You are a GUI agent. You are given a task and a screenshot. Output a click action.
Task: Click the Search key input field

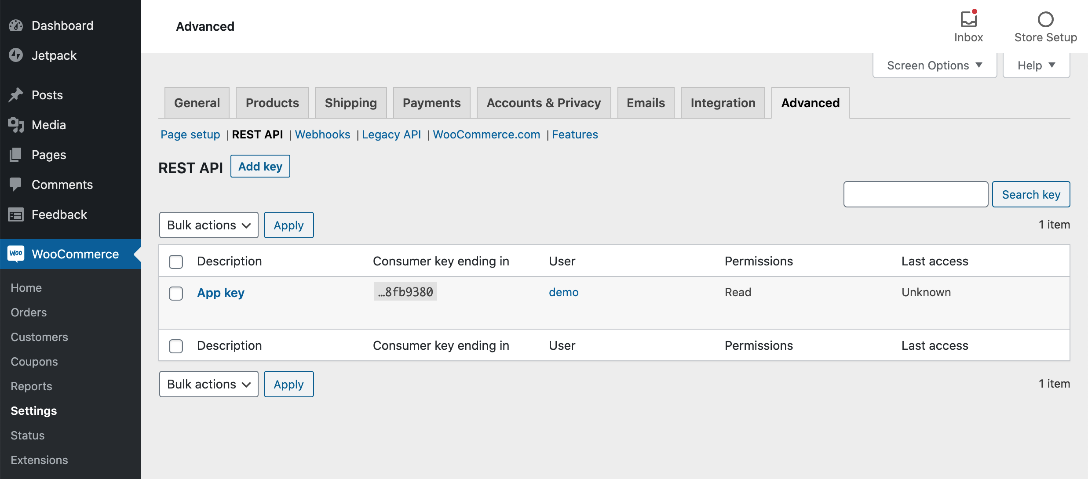pyautogui.click(x=916, y=194)
